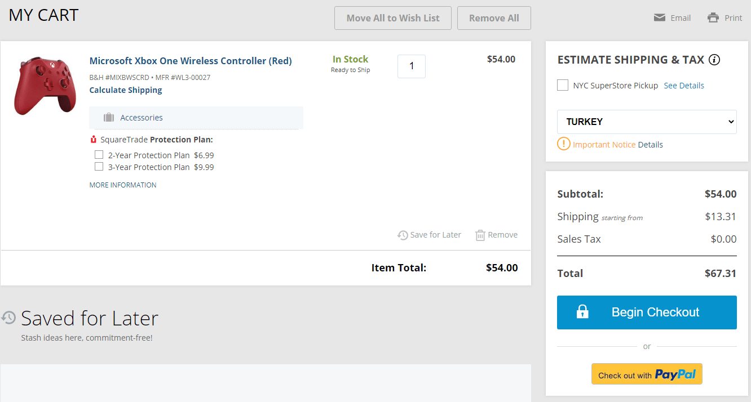Click the red Xbox controller thumbnail

45,85
